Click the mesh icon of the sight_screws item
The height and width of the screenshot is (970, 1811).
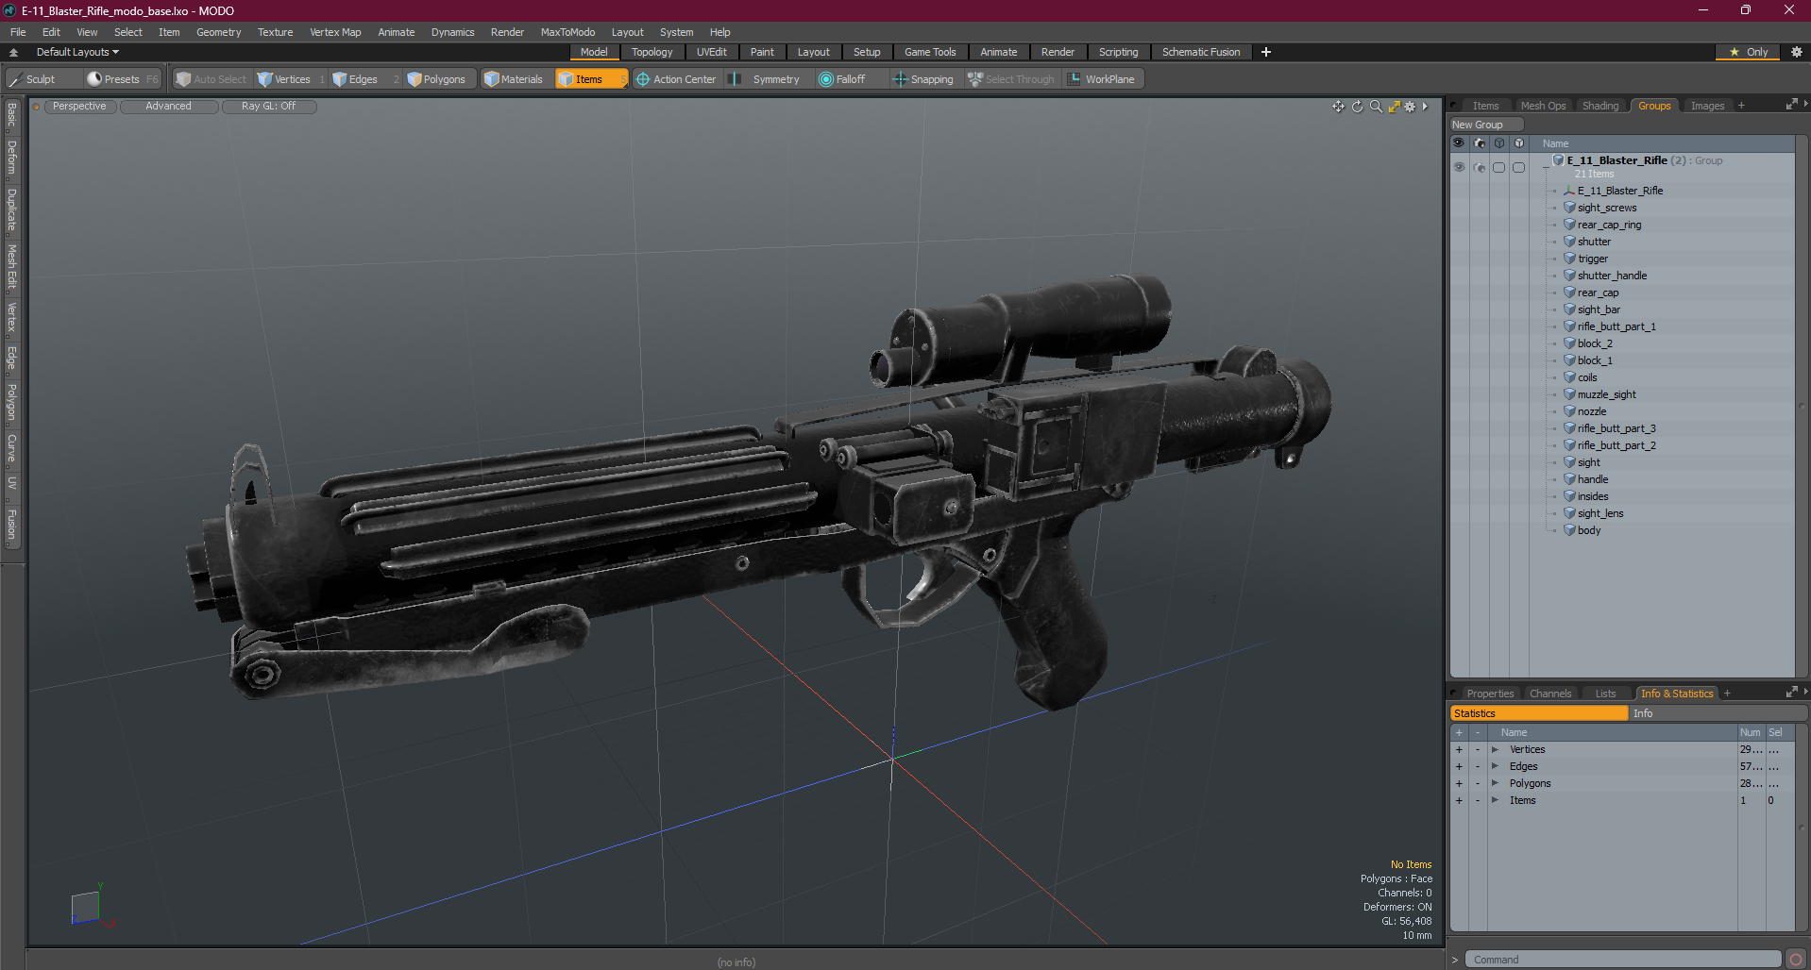(x=1569, y=208)
